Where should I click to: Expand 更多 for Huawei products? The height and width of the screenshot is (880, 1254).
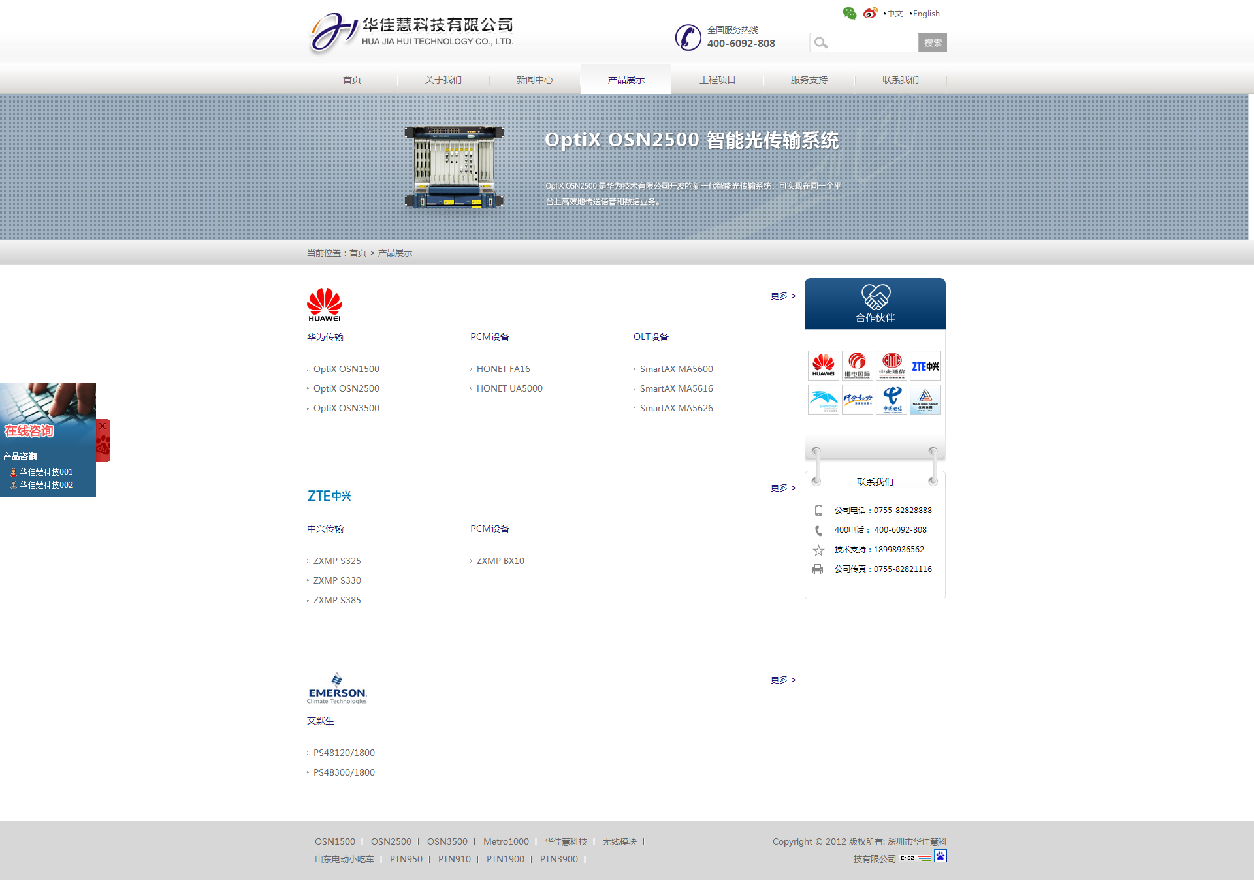pyautogui.click(x=783, y=296)
